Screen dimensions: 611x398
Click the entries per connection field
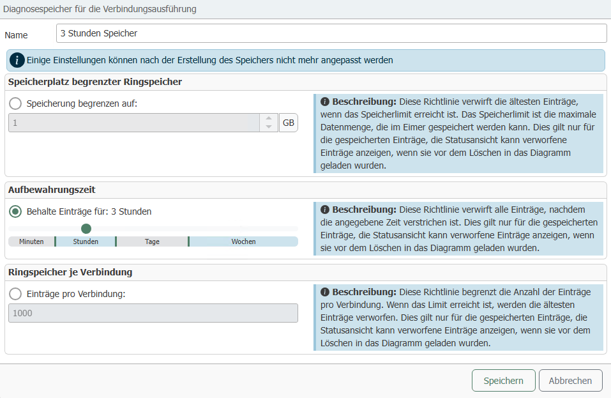153,313
